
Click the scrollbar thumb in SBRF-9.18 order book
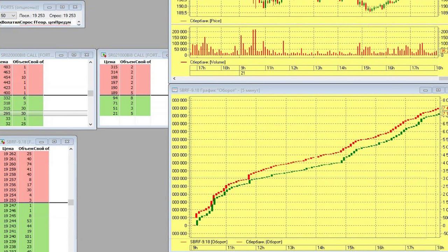point(71,202)
